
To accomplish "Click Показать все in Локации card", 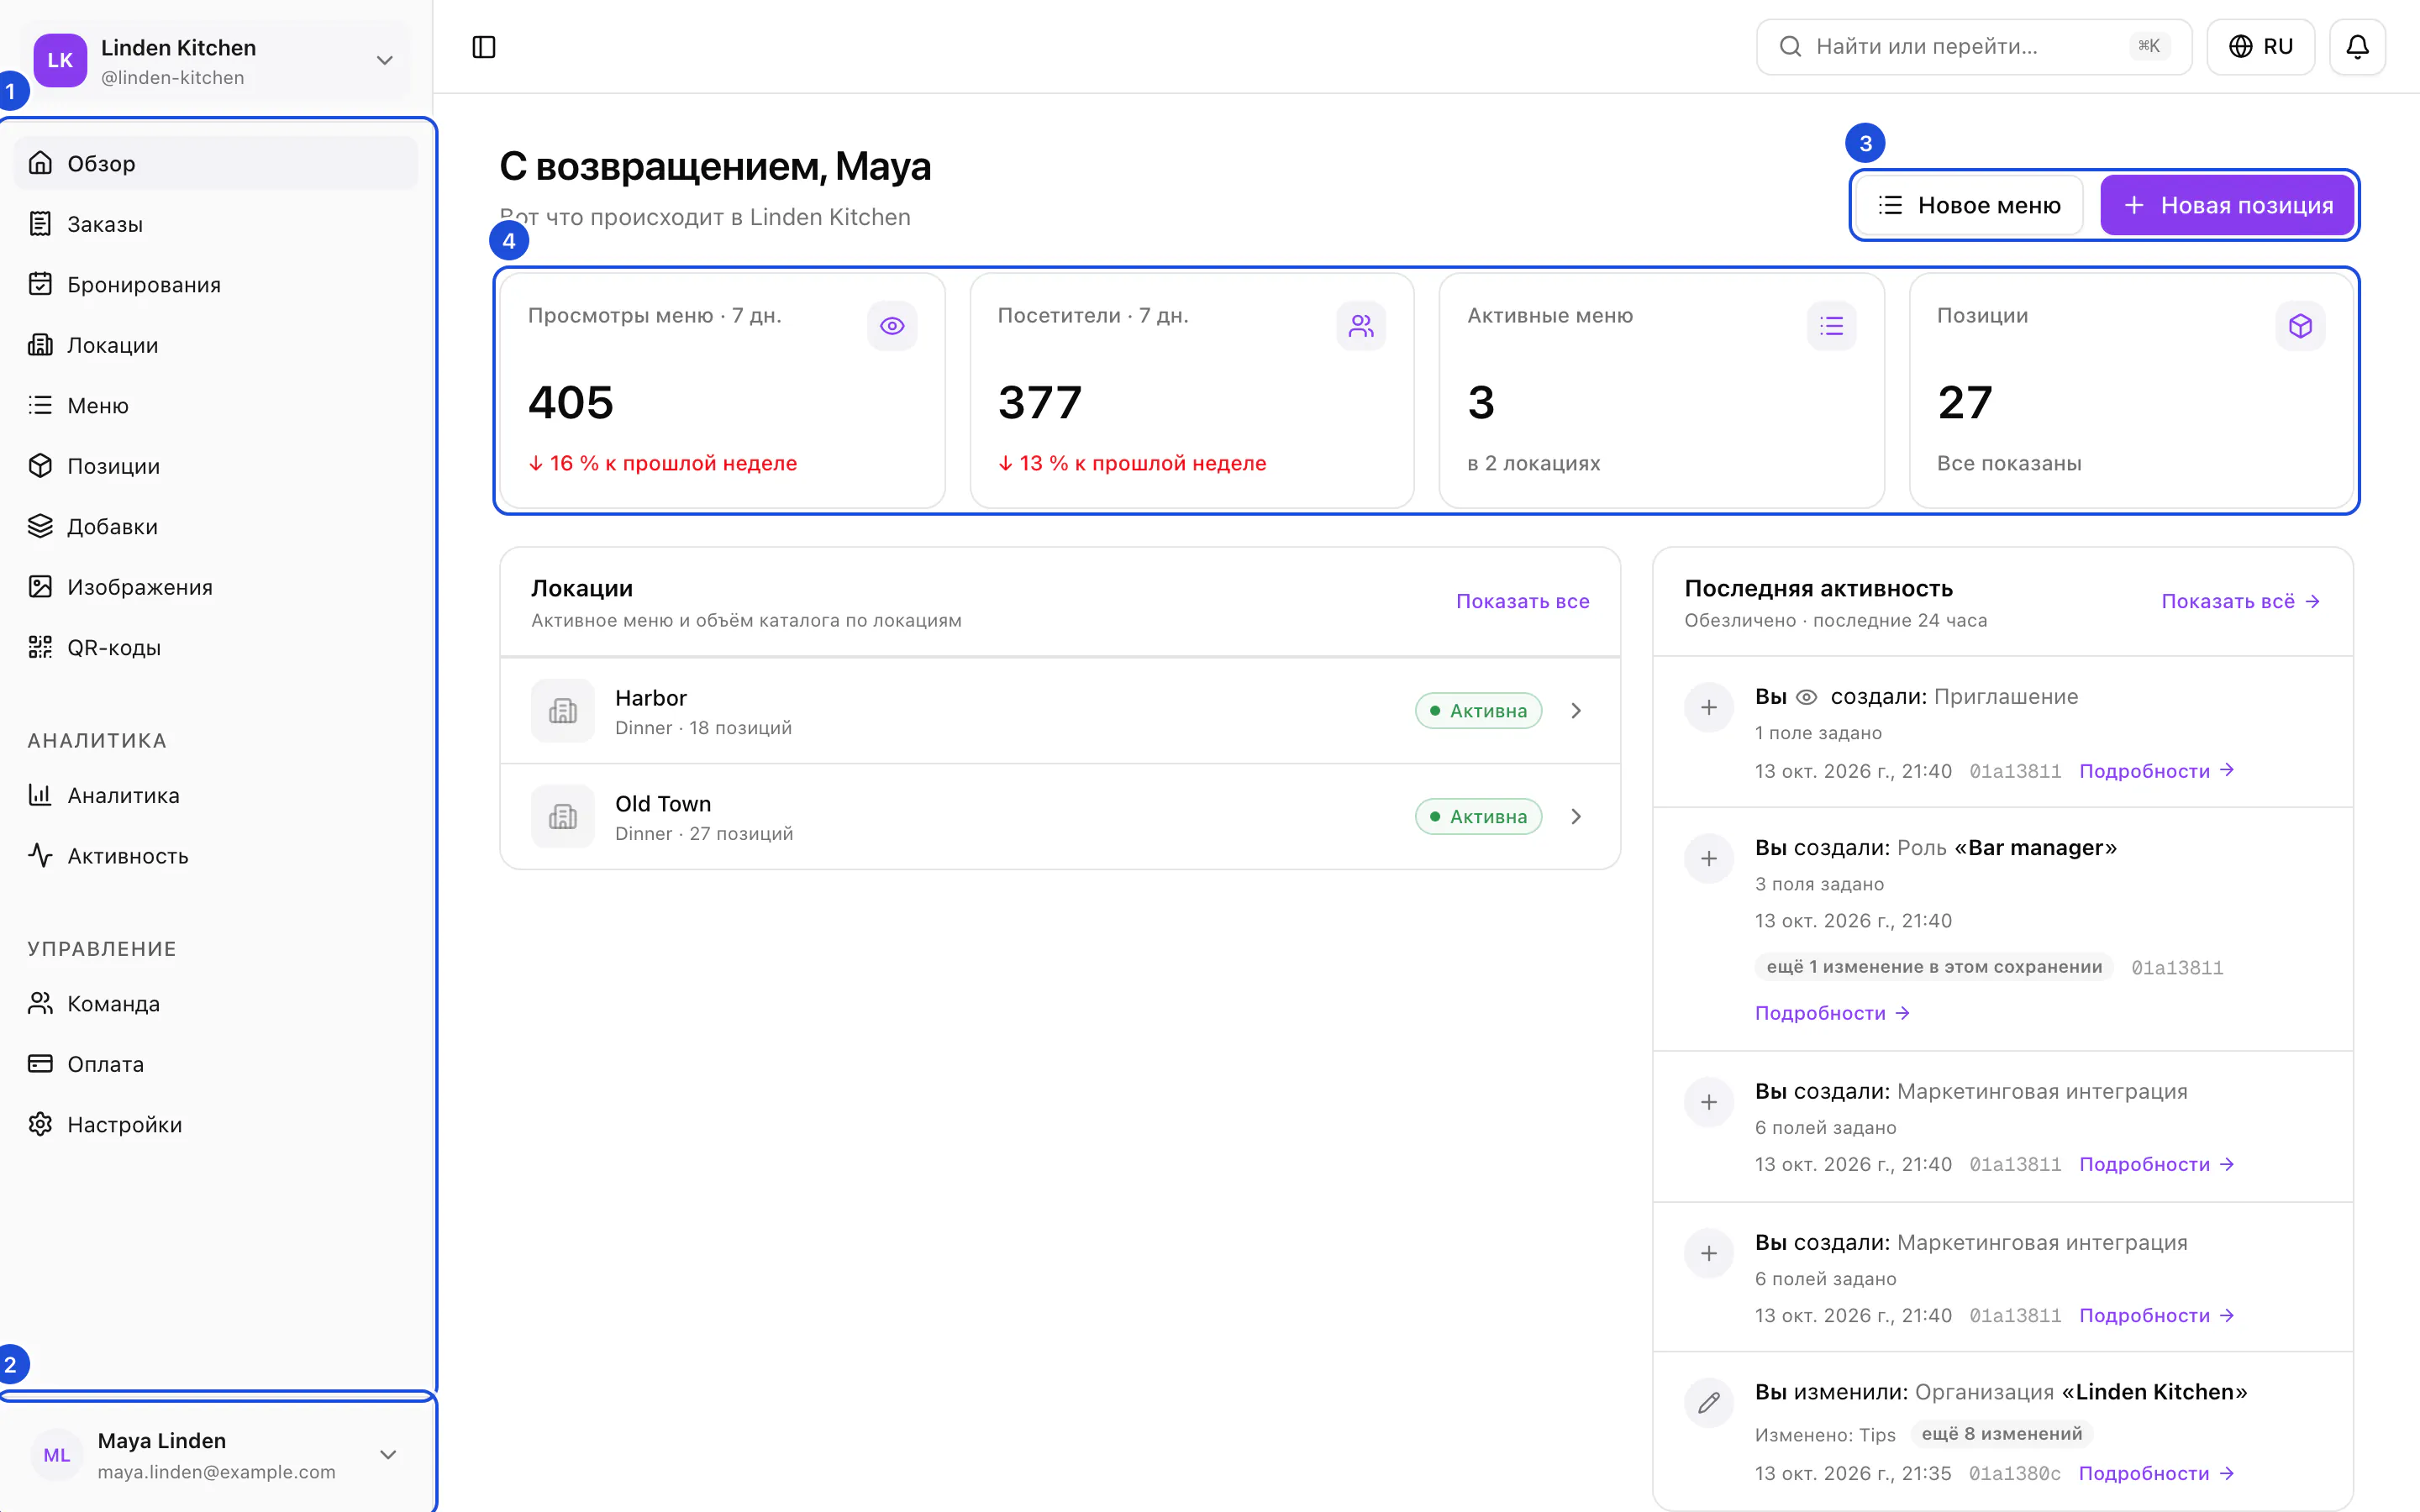I will (x=1522, y=601).
